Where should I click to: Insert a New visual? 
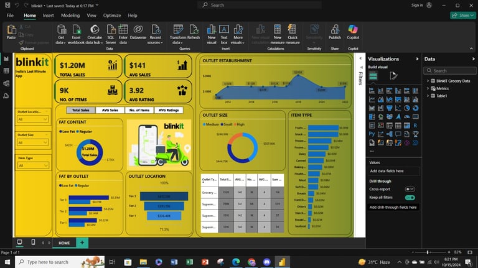[x=212, y=34]
